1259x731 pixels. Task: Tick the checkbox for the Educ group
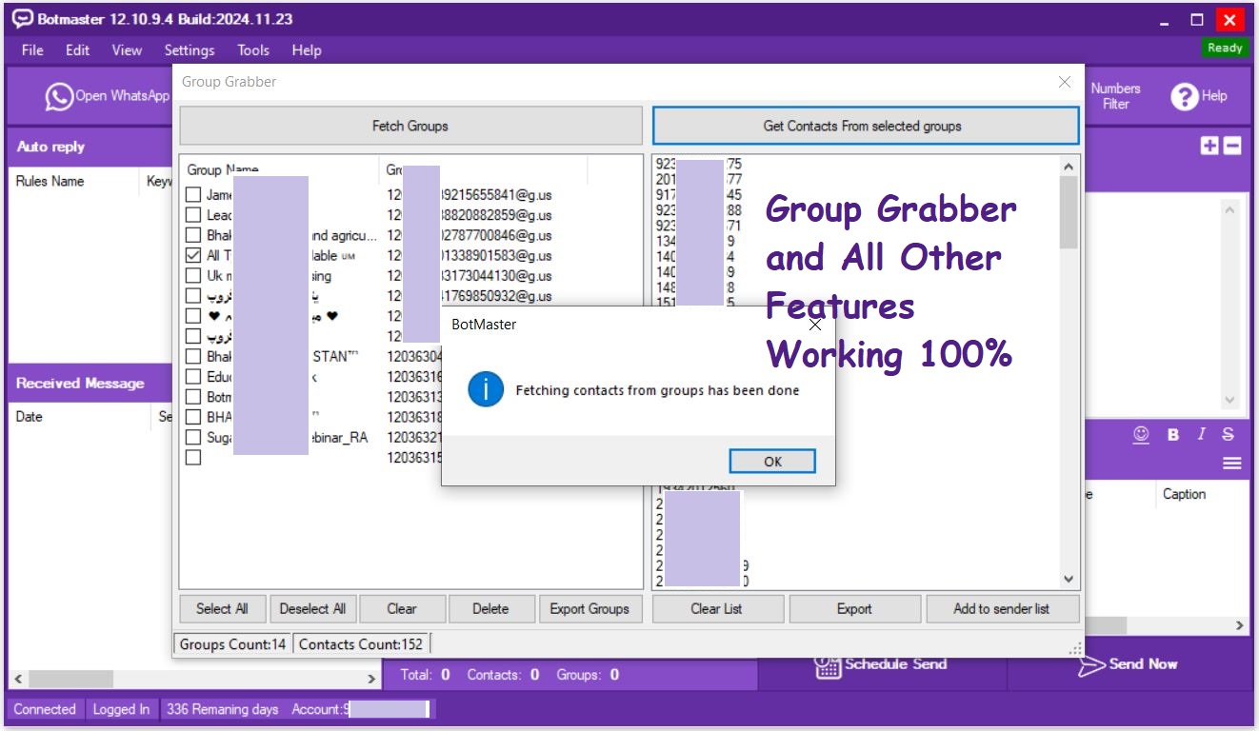click(x=193, y=377)
